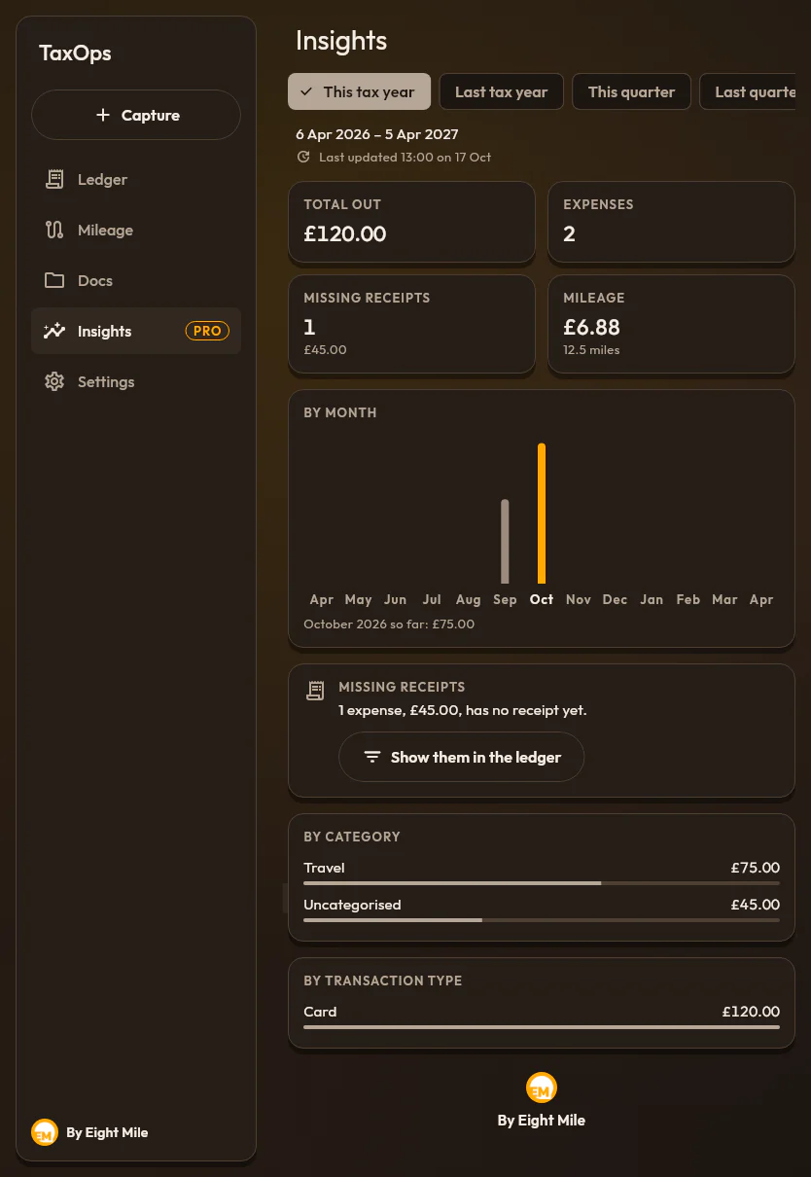Click the receipt icon in Missing Receipts panel
This screenshot has height=1177, width=811.
point(314,691)
